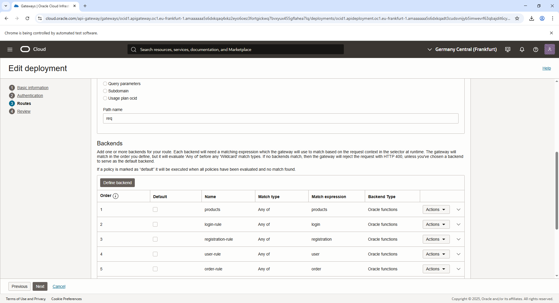Click the Order column info icon
This screenshot has height=303, width=559.
[116, 196]
